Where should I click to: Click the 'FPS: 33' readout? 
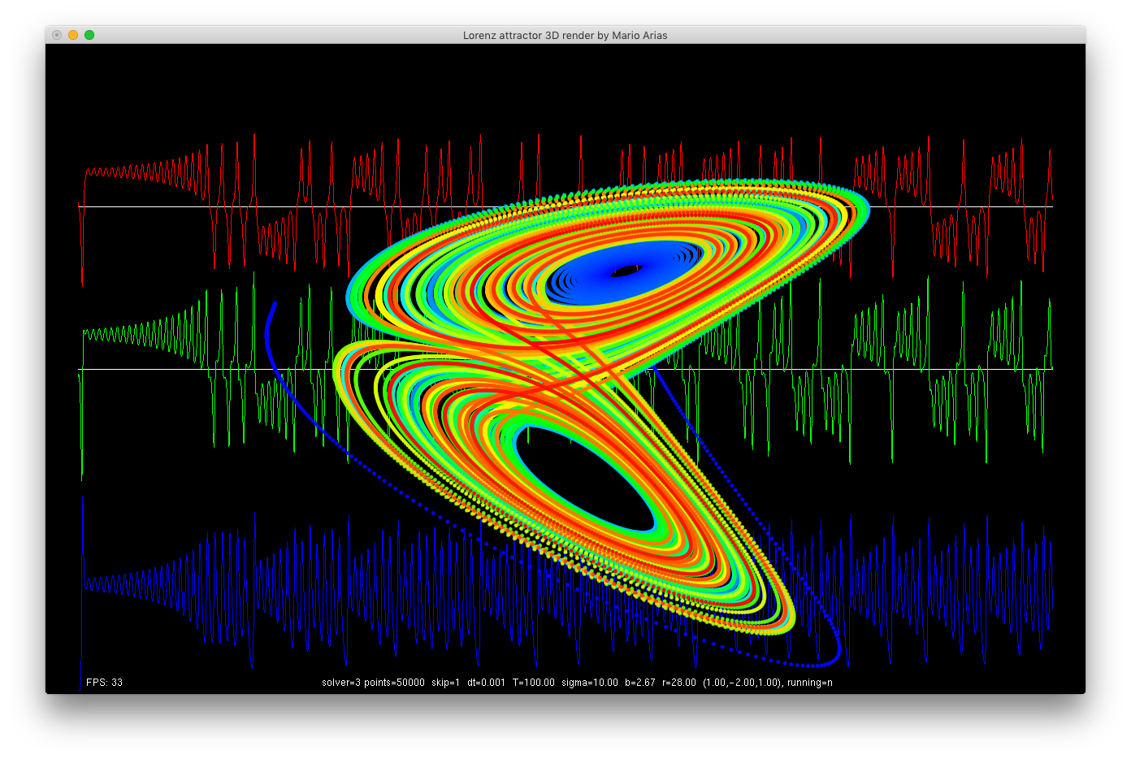coord(104,683)
